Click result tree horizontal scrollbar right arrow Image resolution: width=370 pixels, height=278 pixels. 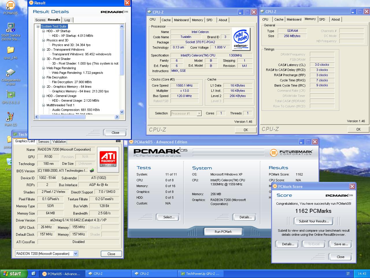click(117, 117)
